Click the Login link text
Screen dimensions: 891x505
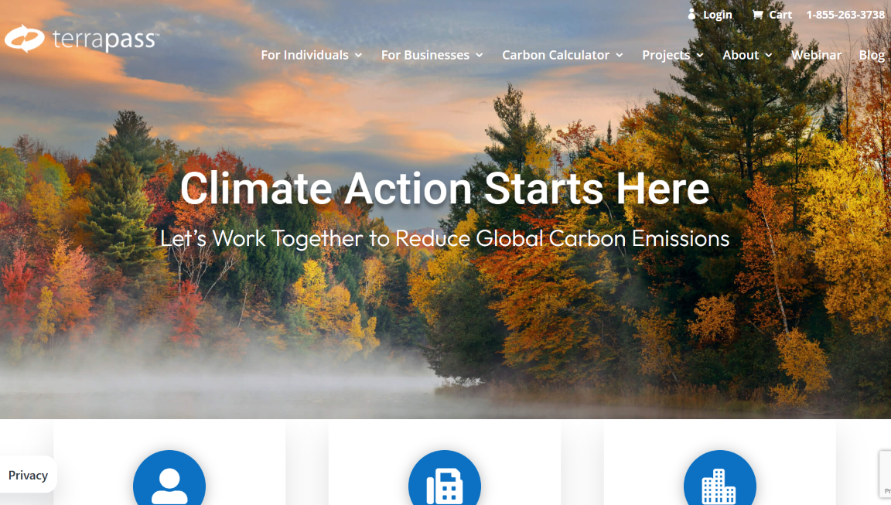coord(718,15)
